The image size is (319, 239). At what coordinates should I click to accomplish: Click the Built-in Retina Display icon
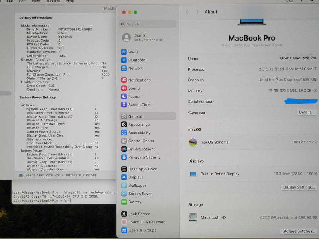pos(193,174)
